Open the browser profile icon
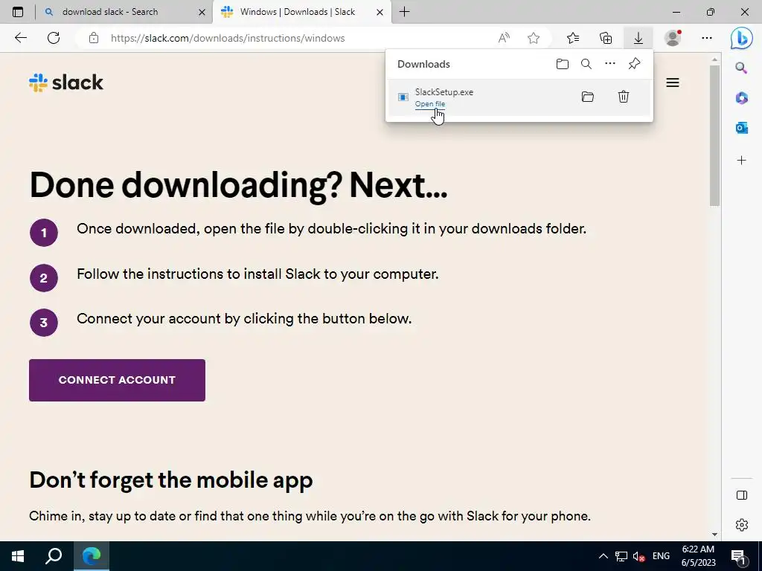The image size is (762, 571). point(673,38)
